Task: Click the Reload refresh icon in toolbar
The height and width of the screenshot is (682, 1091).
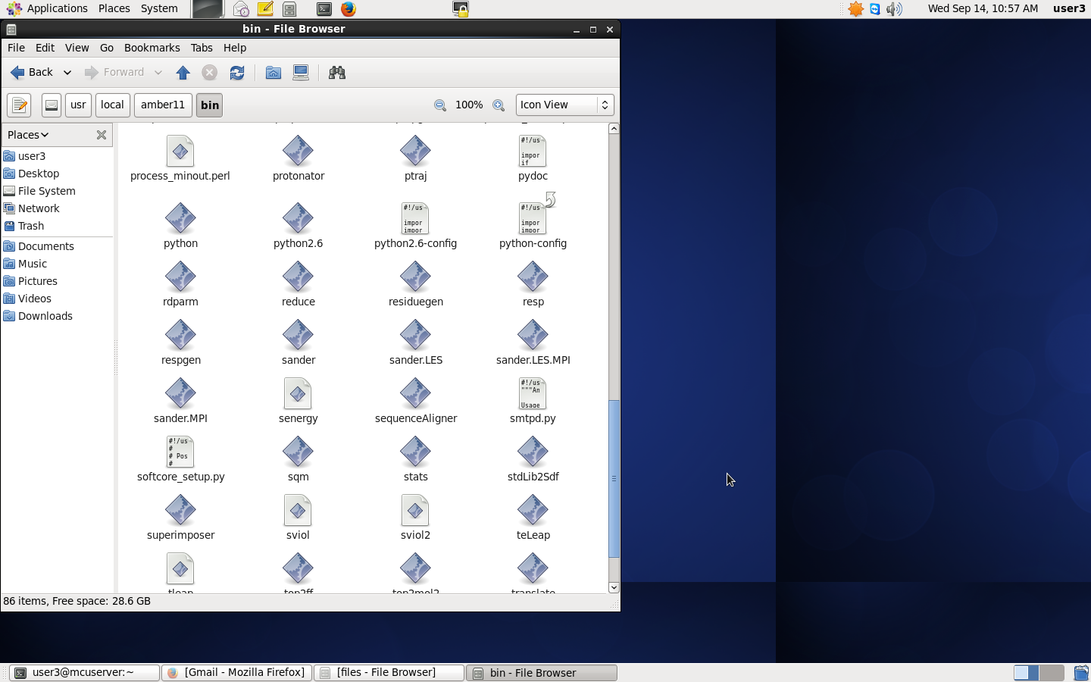Action: [237, 73]
